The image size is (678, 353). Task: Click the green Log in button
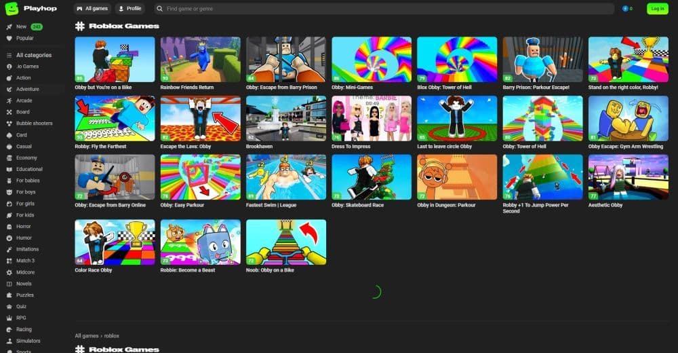coord(656,9)
